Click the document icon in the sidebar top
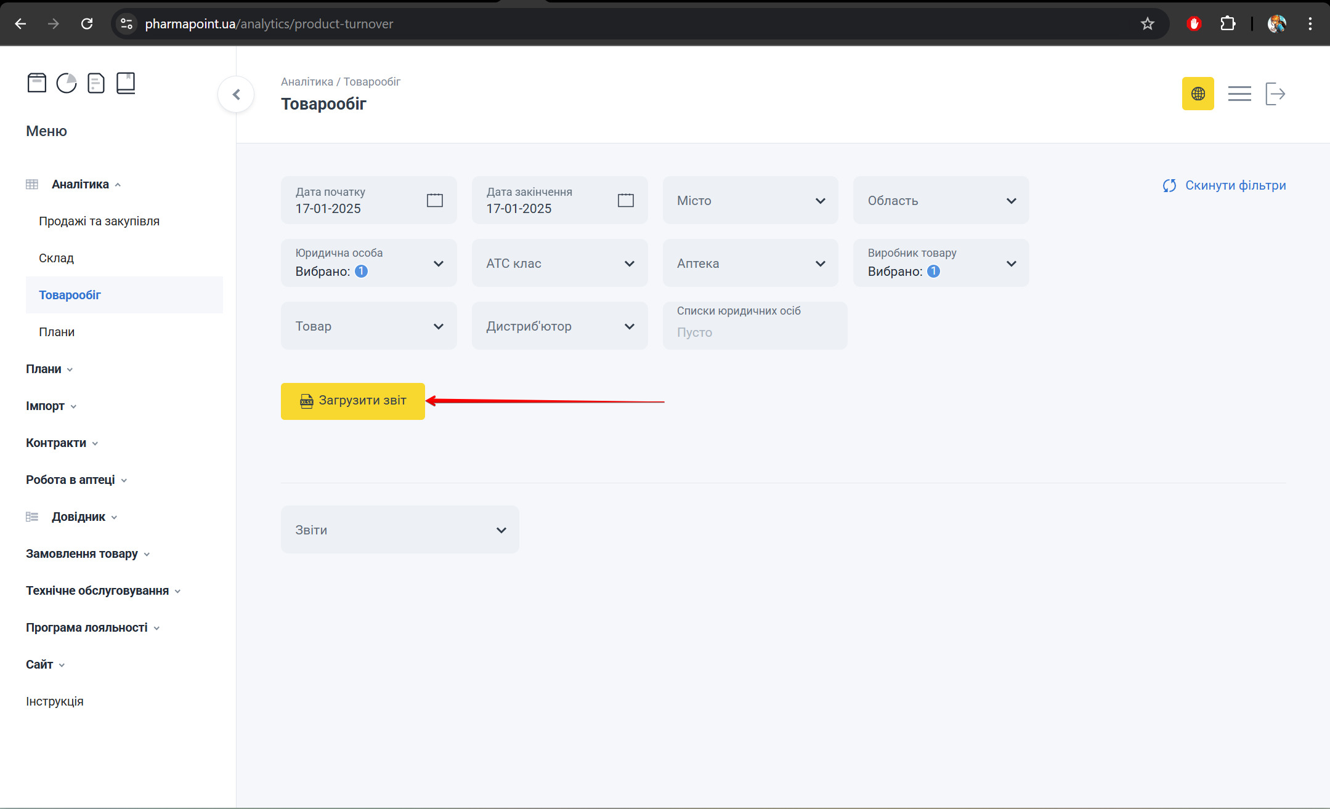Screen dimensions: 1330x809 coord(96,83)
